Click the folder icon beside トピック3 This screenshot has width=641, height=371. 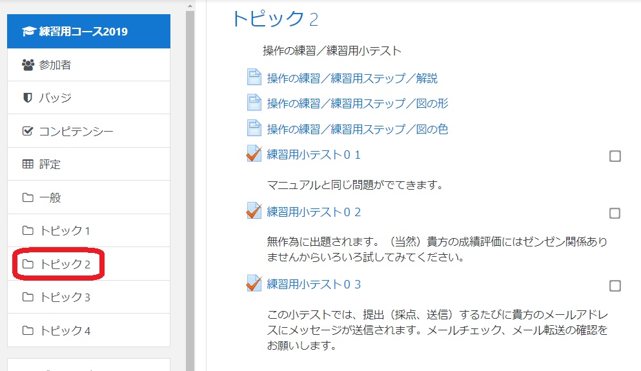point(28,297)
